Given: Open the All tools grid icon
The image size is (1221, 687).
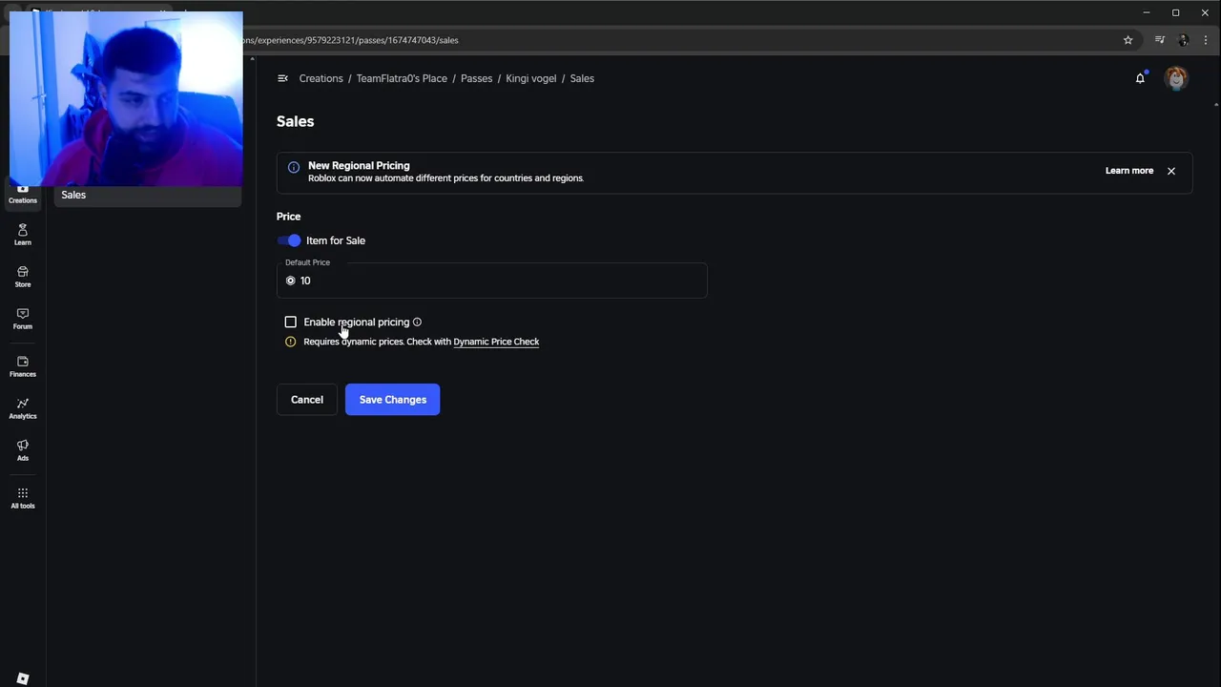Looking at the screenshot, I should (23, 497).
